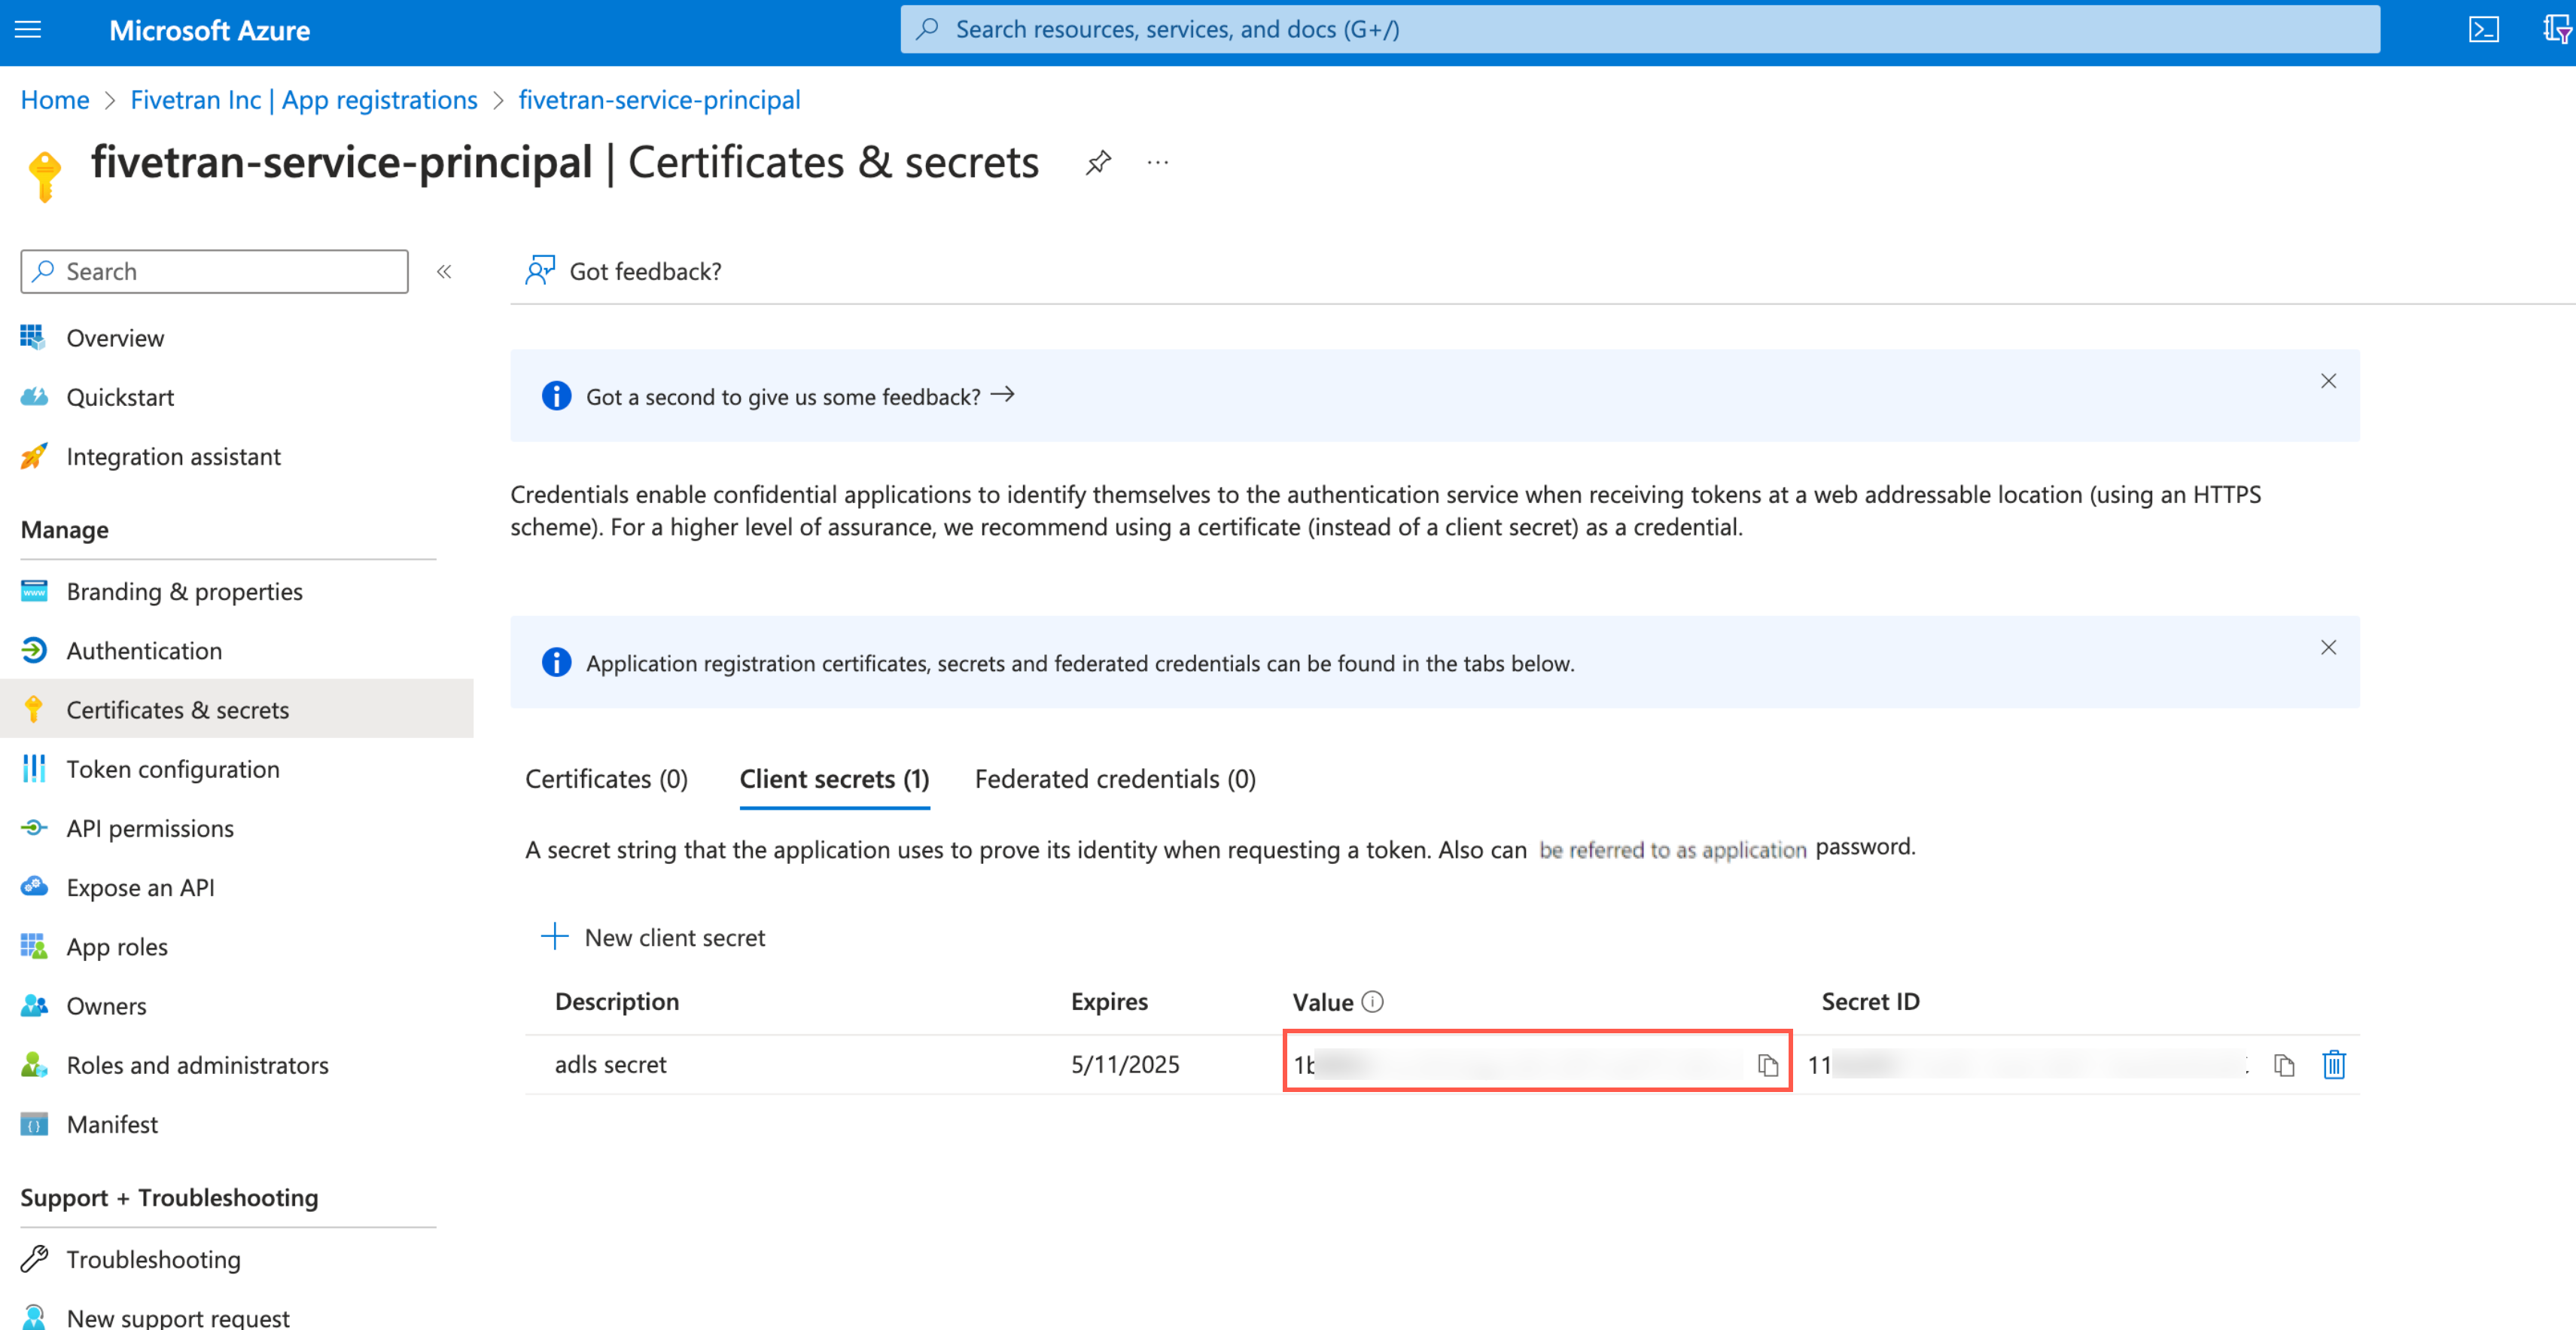This screenshot has width=2576, height=1330.
Task: Open Integration assistant
Action: tap(173, 456)
